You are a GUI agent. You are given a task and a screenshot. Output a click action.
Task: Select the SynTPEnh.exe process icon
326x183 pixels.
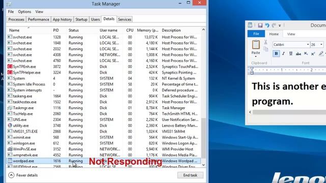pos(10,67)
